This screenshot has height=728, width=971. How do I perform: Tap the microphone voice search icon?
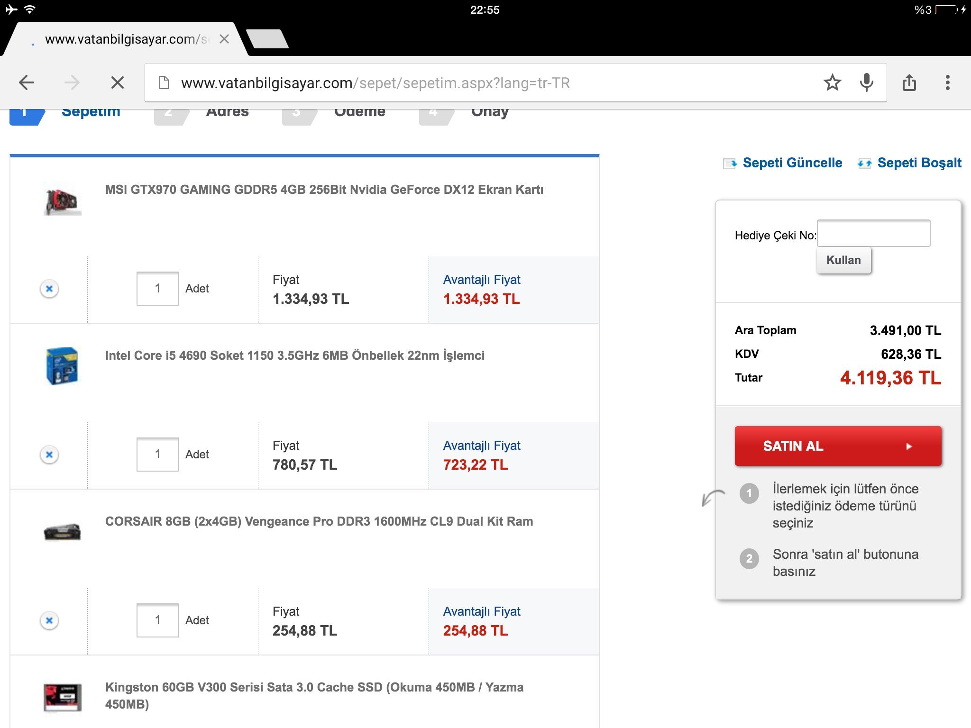pos(866,83)
